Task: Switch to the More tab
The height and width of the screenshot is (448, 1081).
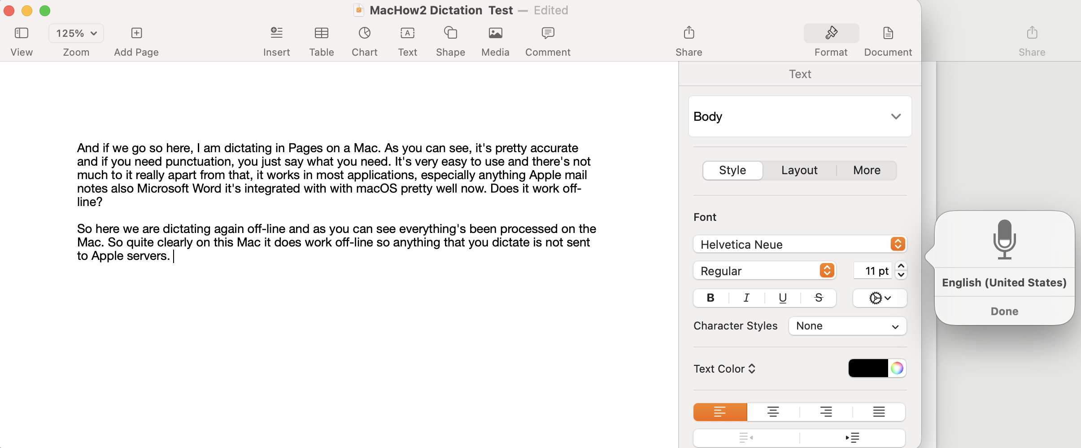Action: (867, 170)
